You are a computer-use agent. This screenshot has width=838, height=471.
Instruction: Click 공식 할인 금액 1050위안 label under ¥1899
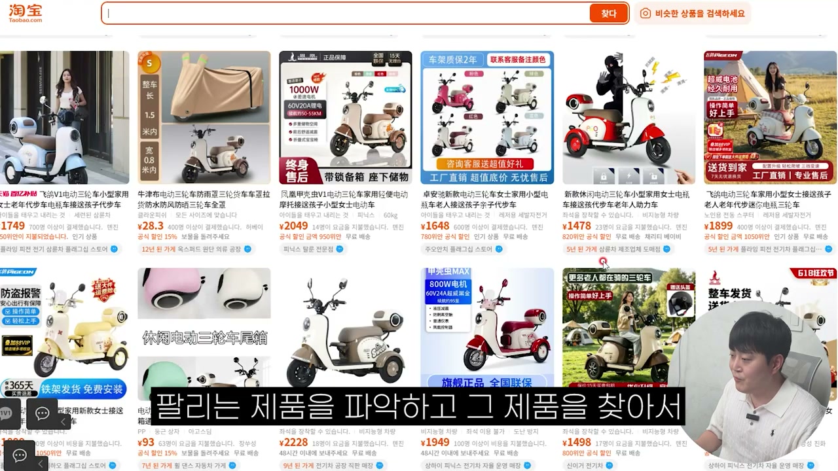click(x=737, y=237)
